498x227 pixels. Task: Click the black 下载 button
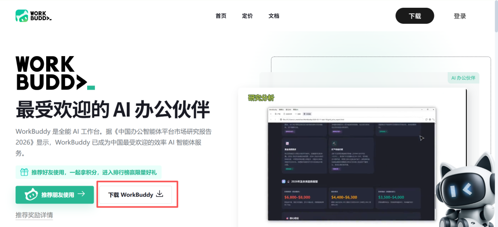(415, 16)
